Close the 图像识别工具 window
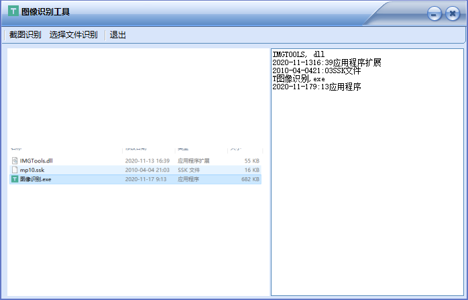This screenshot has height=300, width=468. coord(453,13)
